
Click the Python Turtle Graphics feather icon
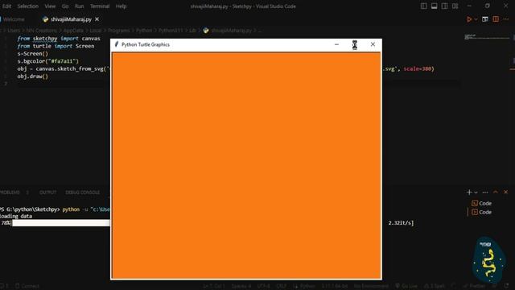[116, 44]
